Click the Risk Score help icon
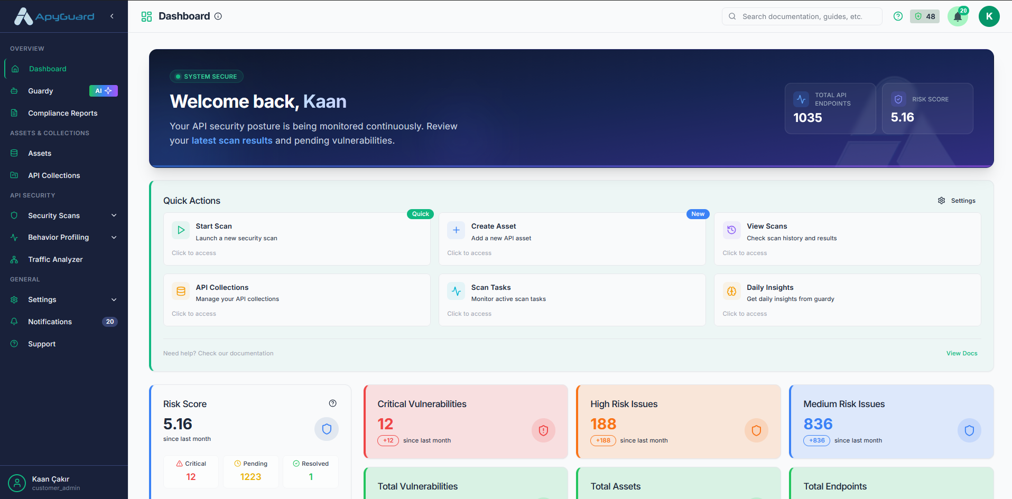Viewport: 1012px width, 499px height. [x=333, y=403]
